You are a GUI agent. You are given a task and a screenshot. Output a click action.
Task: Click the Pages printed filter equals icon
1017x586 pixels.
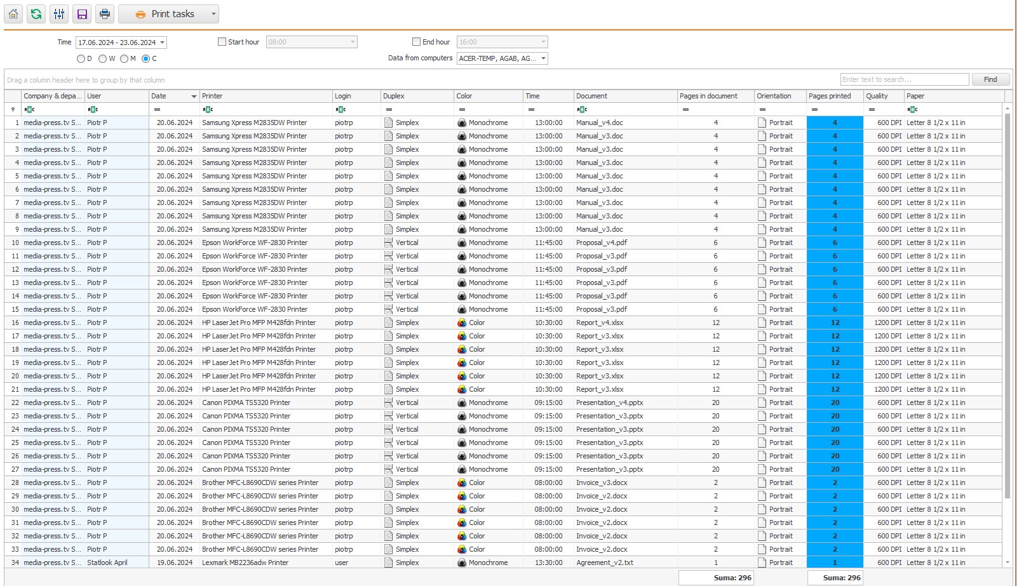[814, 109]
